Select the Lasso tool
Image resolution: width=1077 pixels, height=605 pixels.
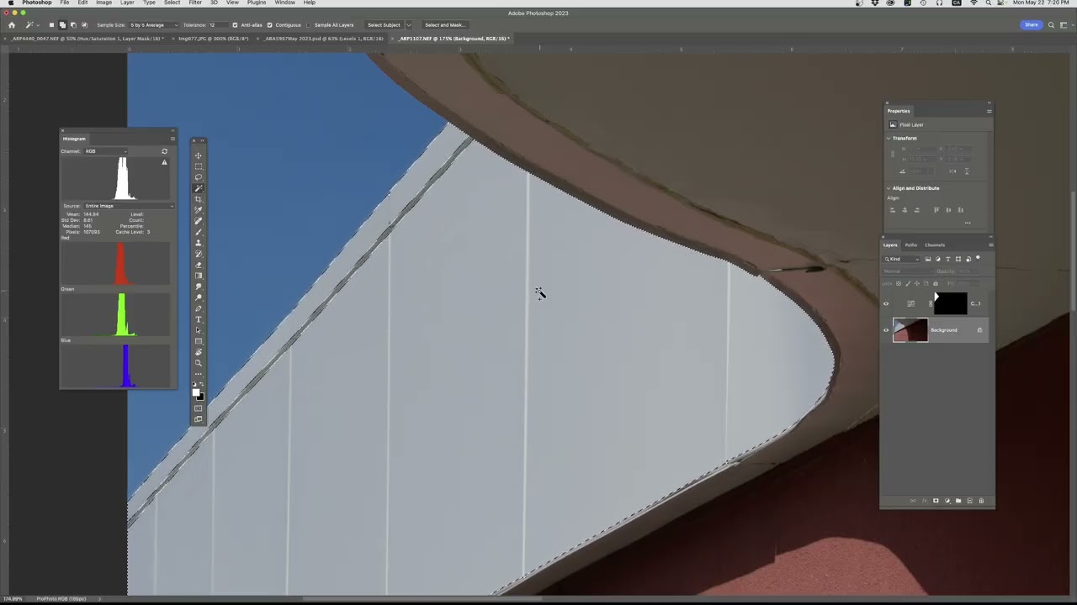point(199,177)
